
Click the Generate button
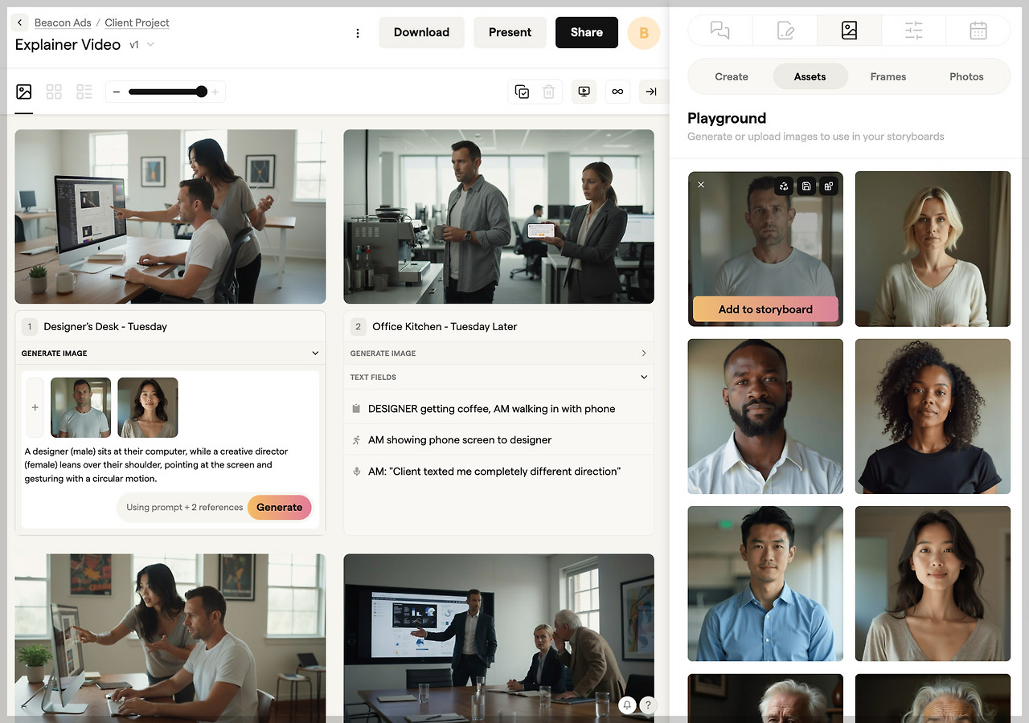[280, 507]
